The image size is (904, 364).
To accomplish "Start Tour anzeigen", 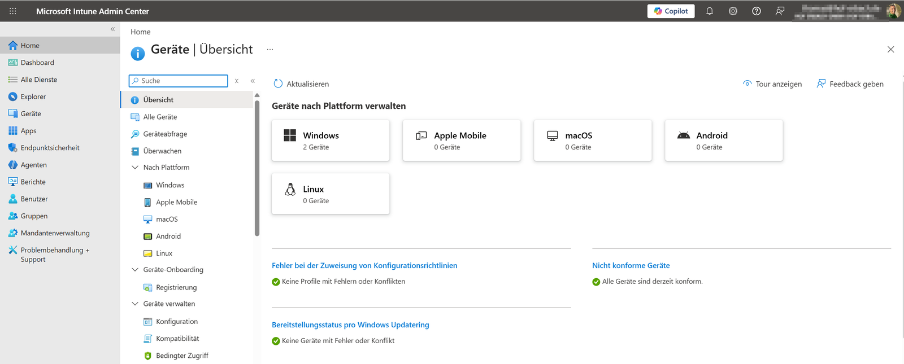I will coord(772,84).
